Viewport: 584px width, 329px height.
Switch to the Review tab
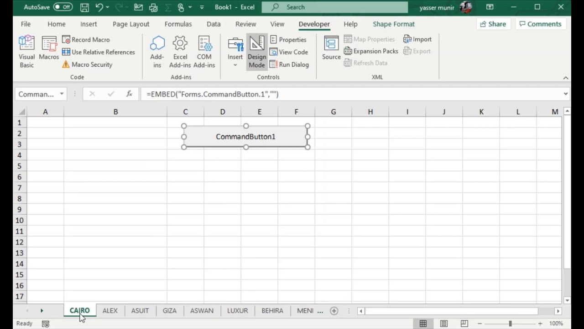point(245,24)
